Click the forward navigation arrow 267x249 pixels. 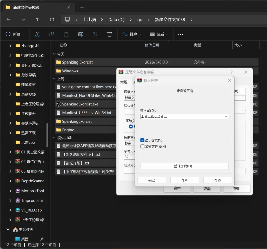tap(23, 19)
